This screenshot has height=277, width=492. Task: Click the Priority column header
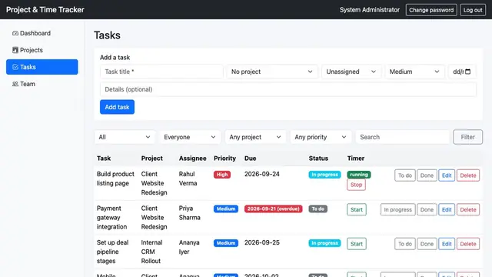point(224,159)
